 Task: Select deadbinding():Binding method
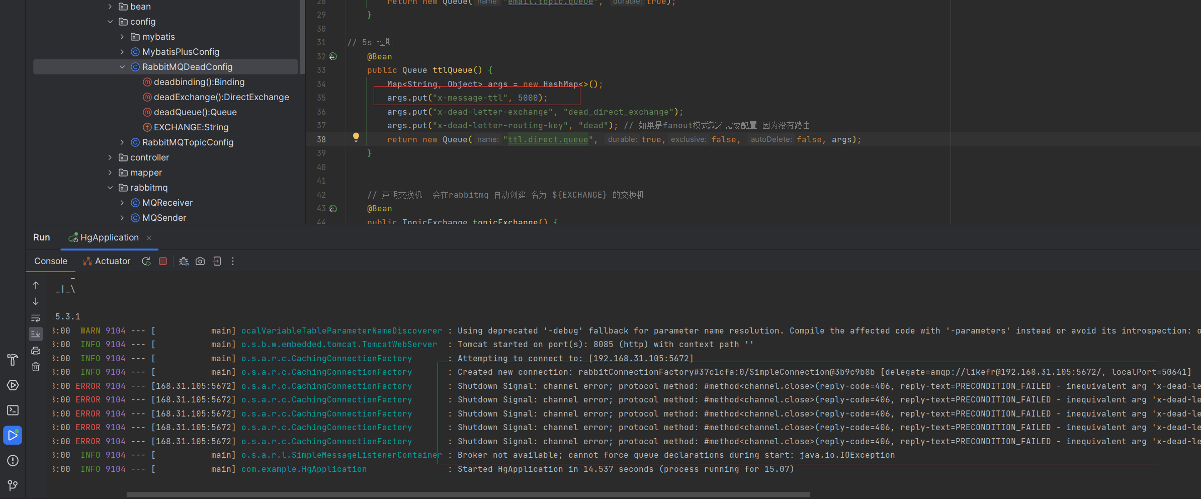pos(199,82)
